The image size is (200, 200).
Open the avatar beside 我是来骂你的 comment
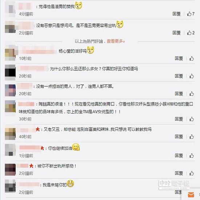[10, 186]
